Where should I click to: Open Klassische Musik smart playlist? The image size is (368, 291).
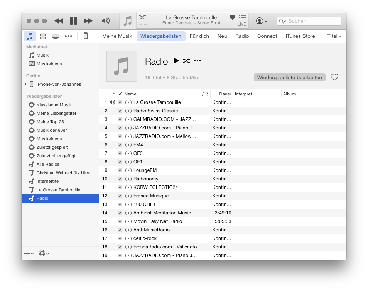coord(60,105)
